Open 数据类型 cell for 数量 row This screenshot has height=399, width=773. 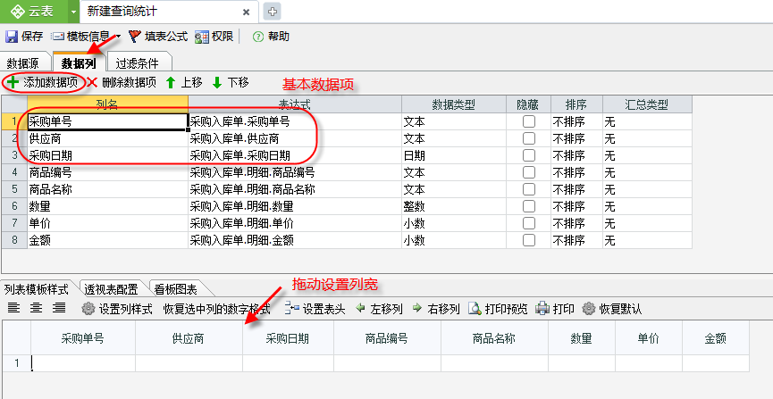[454, 206]
